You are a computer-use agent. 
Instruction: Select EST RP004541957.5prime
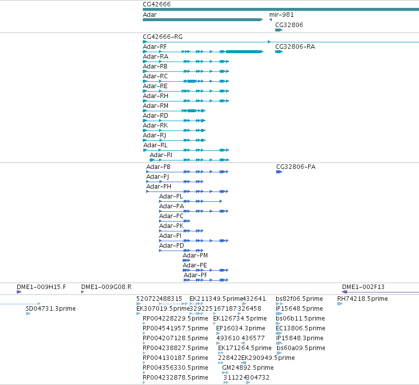pyautogui.click(x=144, y=333)
